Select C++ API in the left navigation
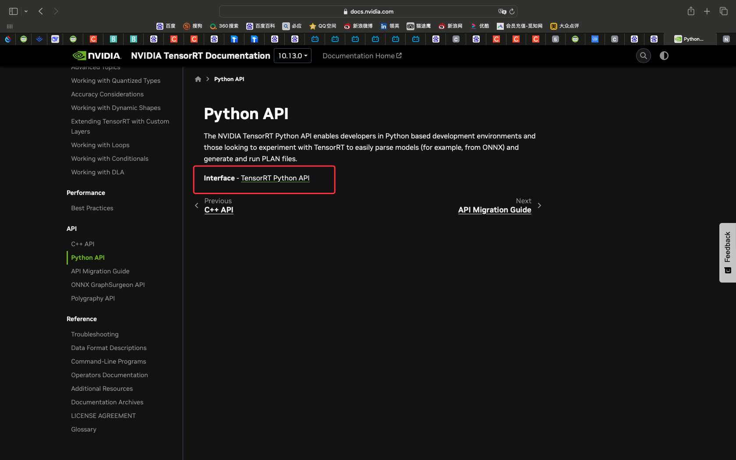The width and height of the screenshot is (736, 460). tap(83, 244)
